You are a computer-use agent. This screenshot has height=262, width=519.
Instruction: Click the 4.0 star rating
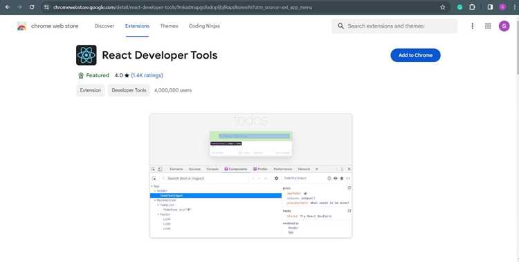point(122,76)
